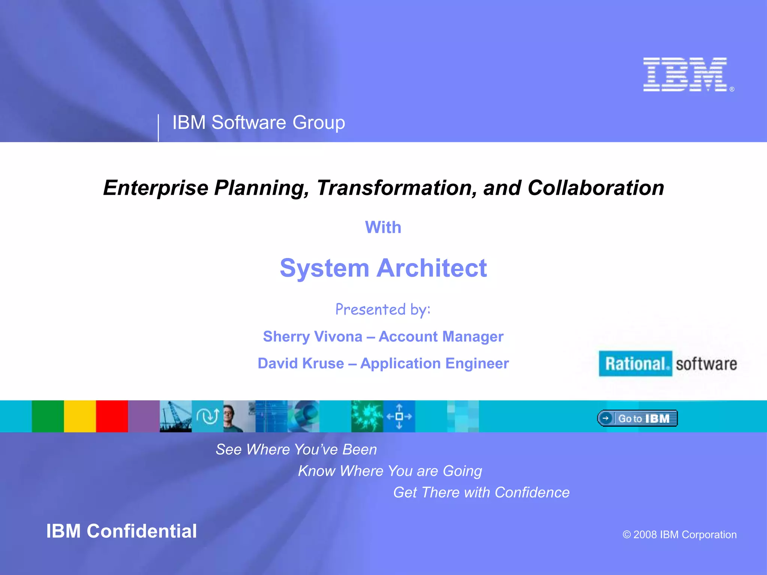Viewport: 767px width, 575px height.
Task: Click the green color square in banner
Action: point(48,416)
